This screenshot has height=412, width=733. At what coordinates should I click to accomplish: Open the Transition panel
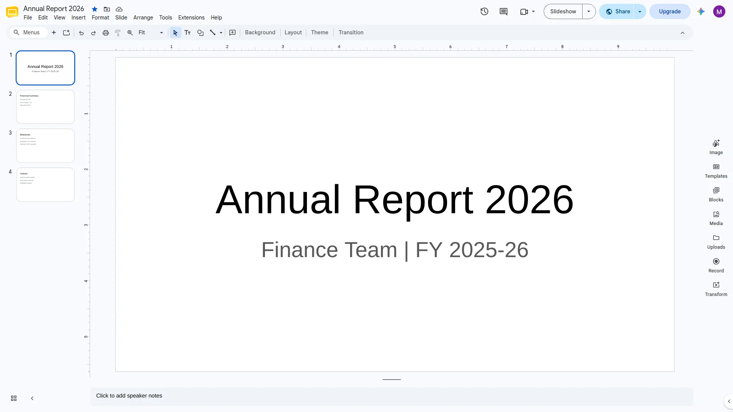click(351, 32)
